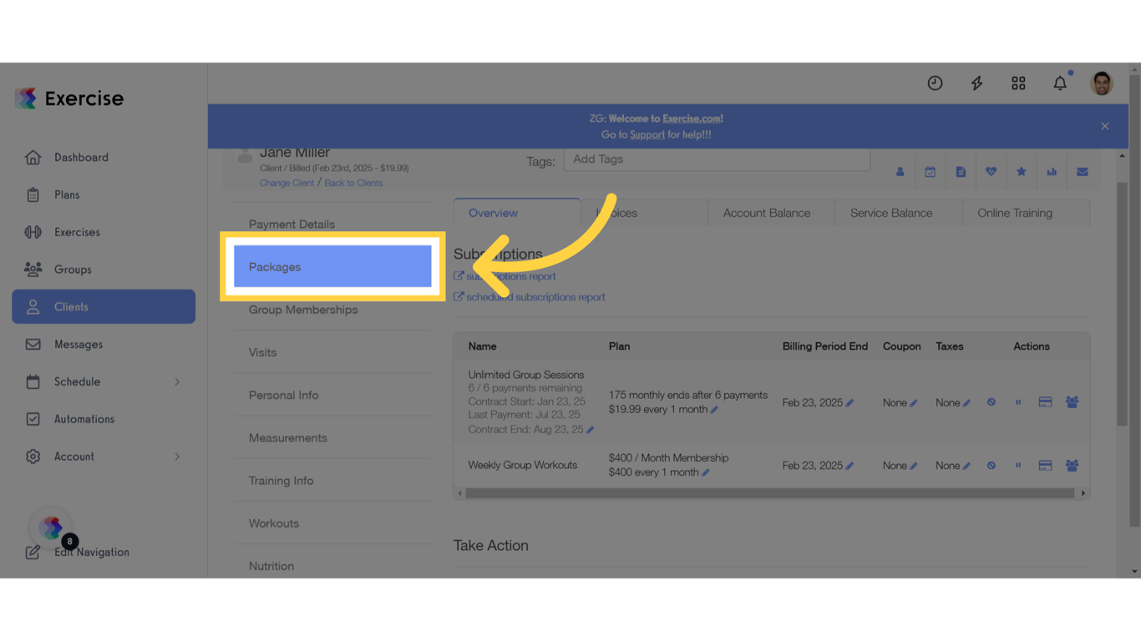1141x641 pixels.
Task: Edit taxes for Weekly Group Workouts
Action: [x=966, y=466]
